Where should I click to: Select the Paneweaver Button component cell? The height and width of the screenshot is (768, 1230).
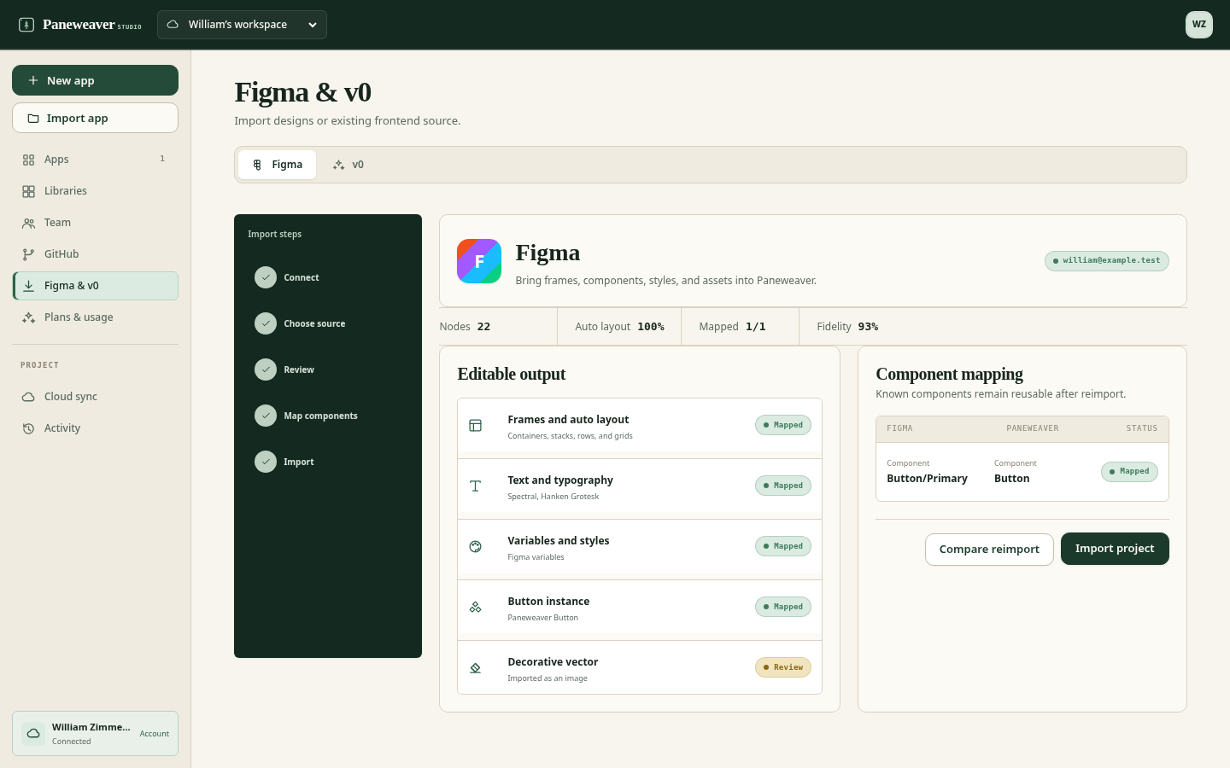pos(1016,472)
